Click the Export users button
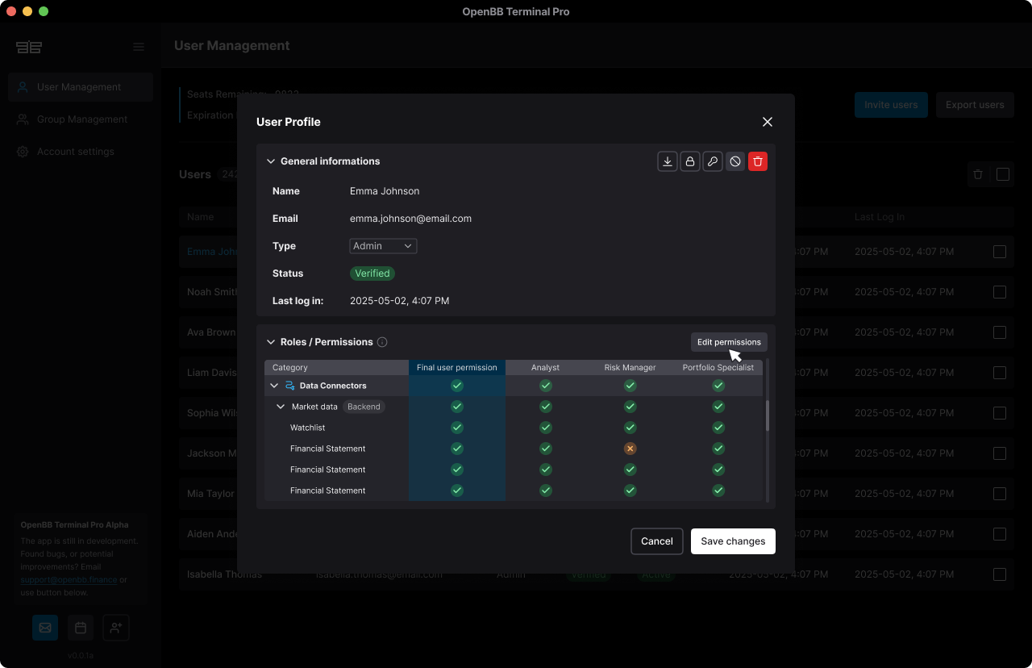1032x668 pixels. pyautogui.click(x=975, y=105)
